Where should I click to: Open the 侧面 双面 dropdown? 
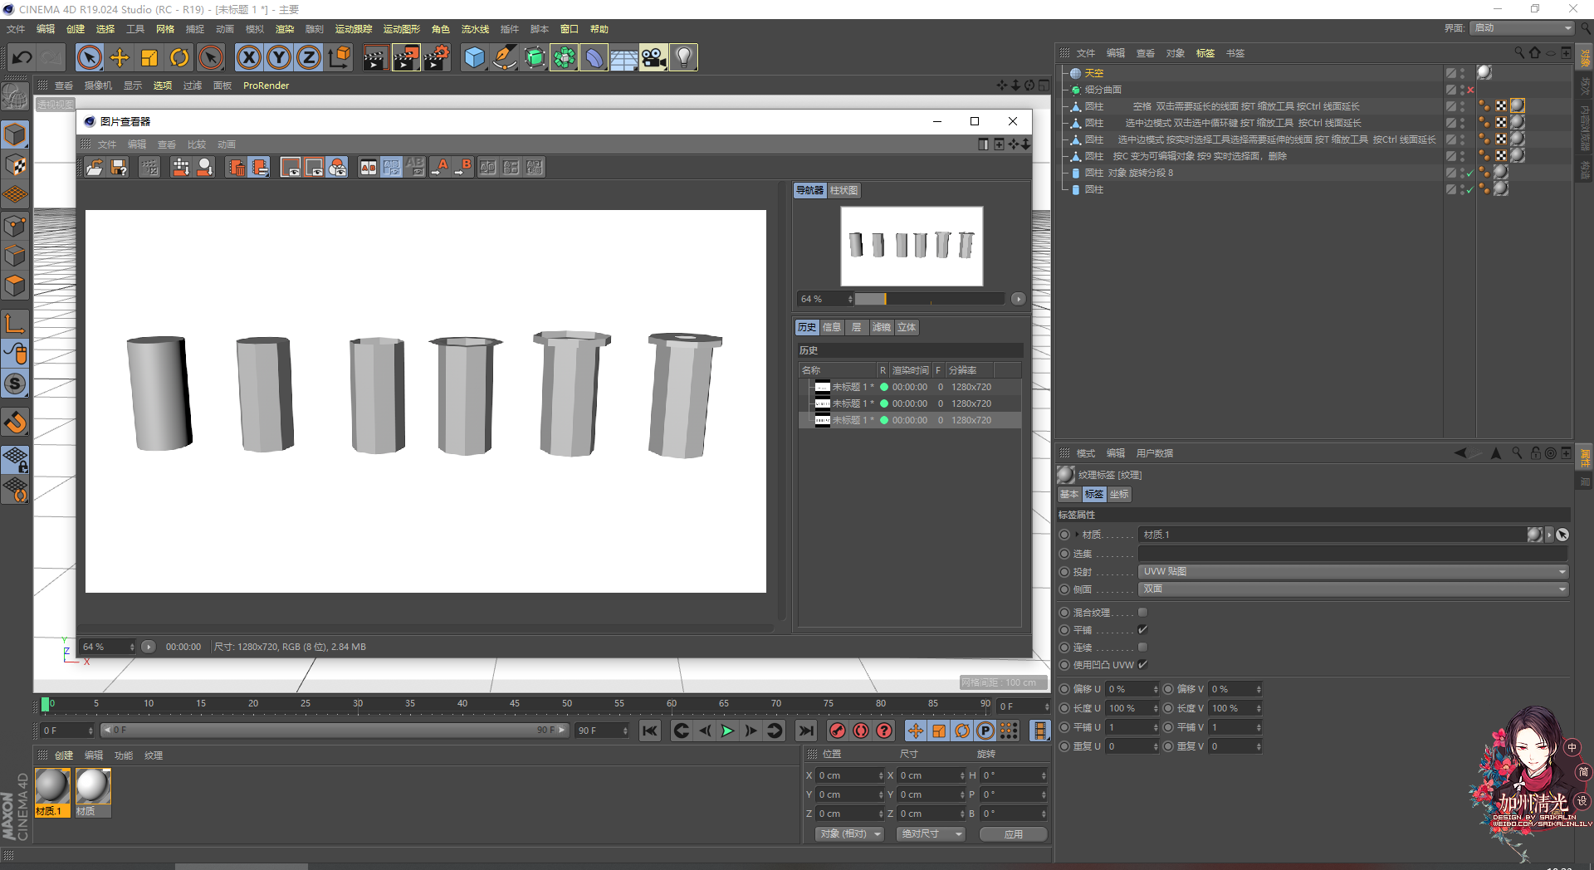coord(1352,589)
